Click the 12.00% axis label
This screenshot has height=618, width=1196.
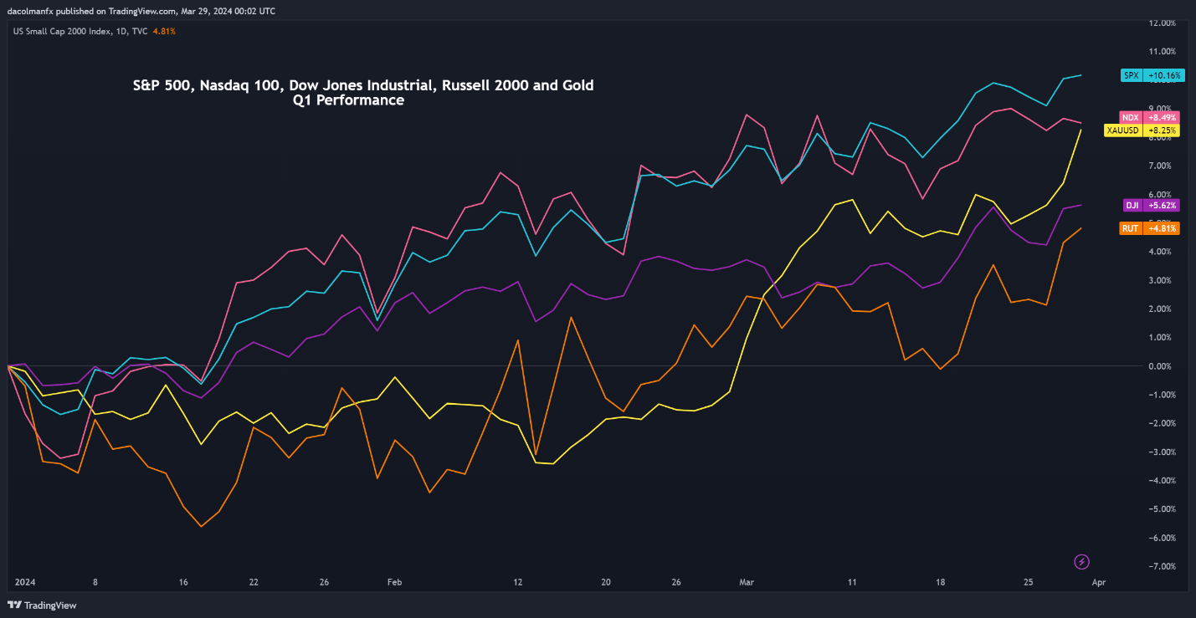pyautogui.click(x=1163, y=23)
